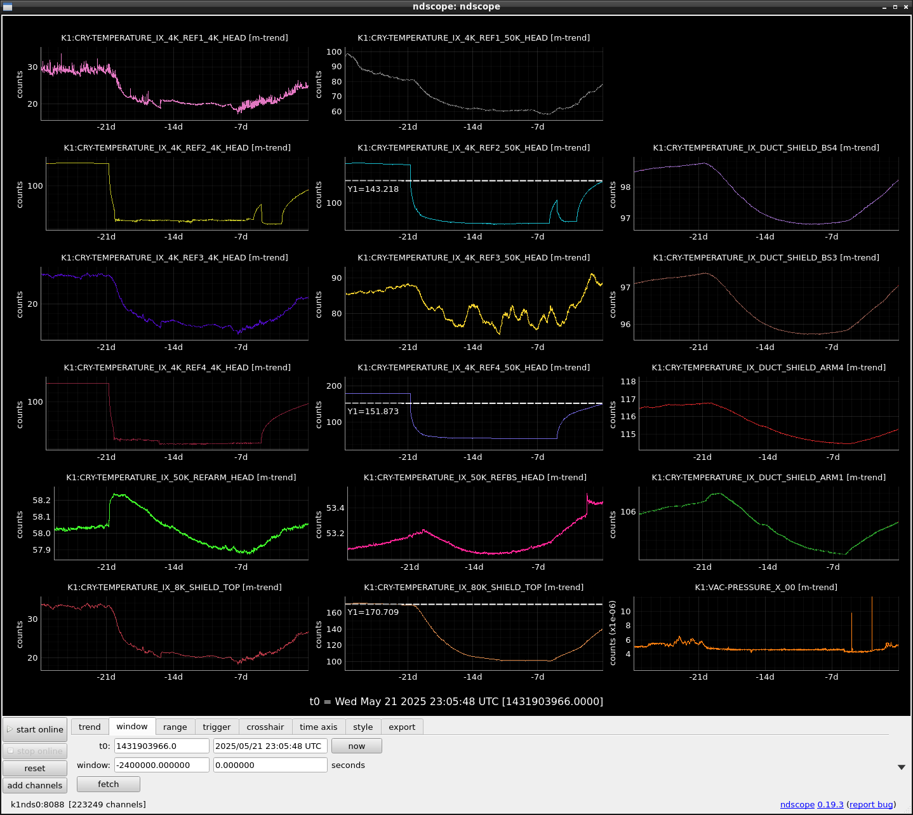Click the IX_4K_REF1_4K_HEAD plot title
The width and height of the screenshot is (913, 815).
pos(175,37)
